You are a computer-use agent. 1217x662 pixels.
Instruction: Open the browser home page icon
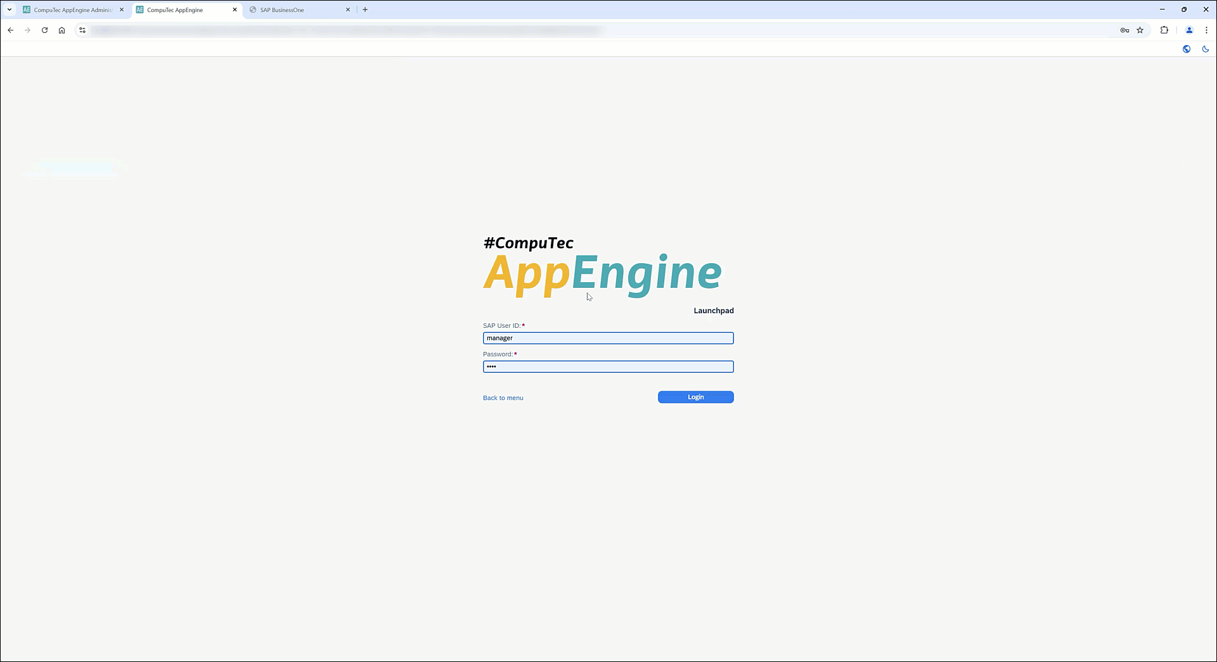click(61, 30)
